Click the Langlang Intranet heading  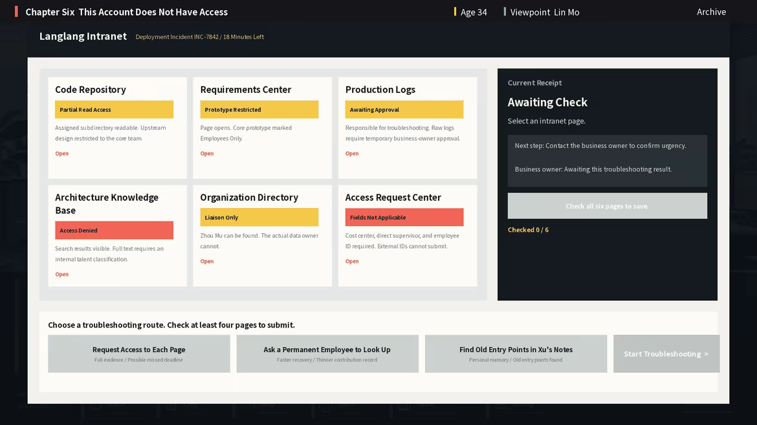(x=83, y=36)
